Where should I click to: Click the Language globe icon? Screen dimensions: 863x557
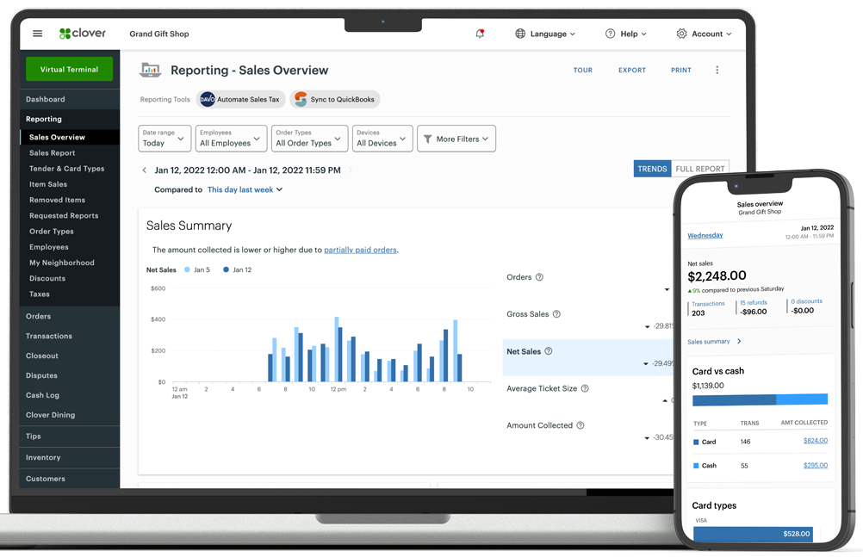[x=520, y=34]
